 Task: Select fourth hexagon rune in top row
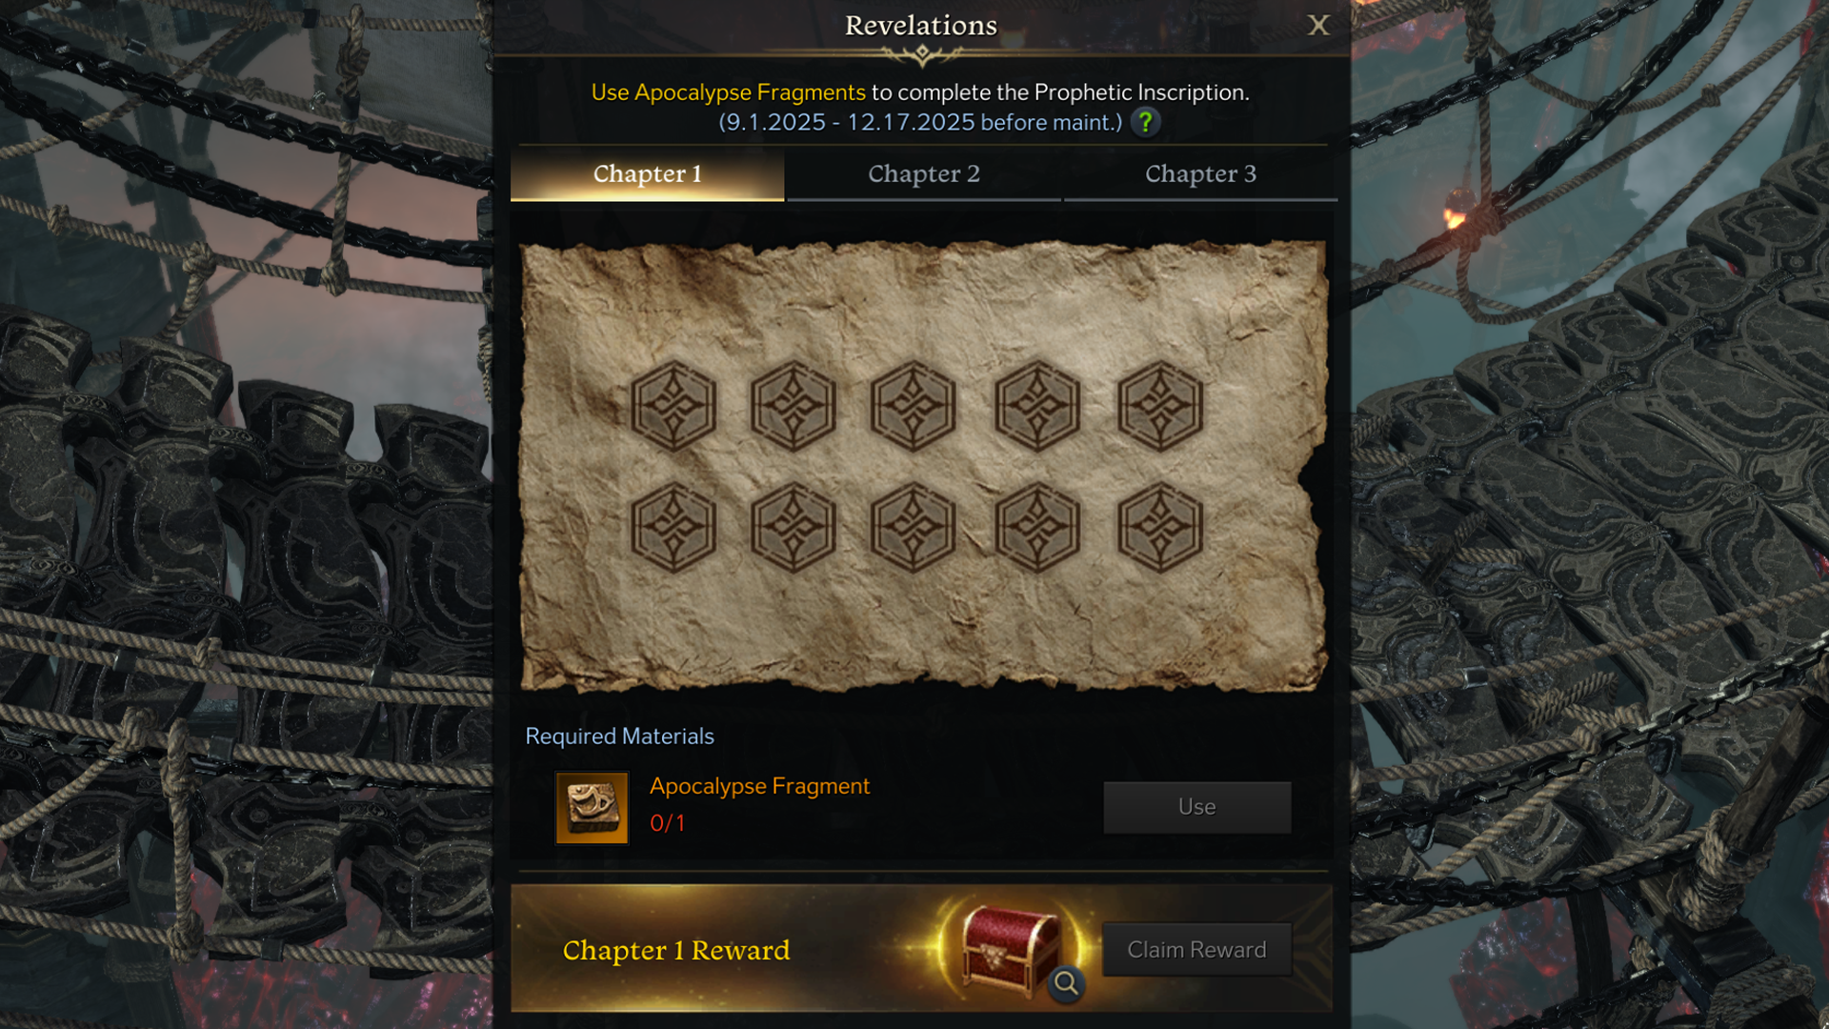(x=1037, y=406)
